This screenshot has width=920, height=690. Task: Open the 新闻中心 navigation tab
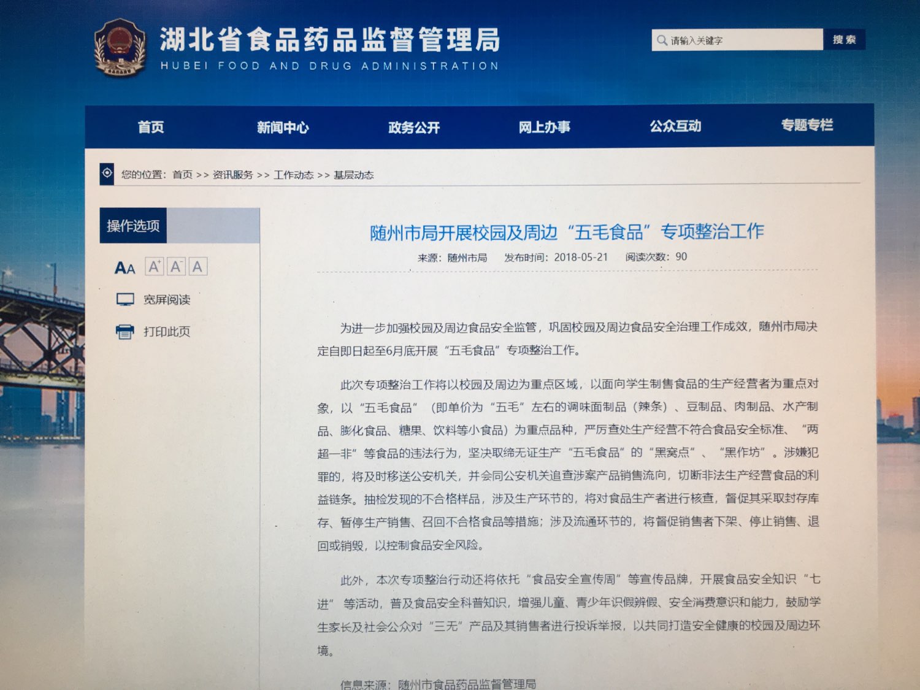283,128
